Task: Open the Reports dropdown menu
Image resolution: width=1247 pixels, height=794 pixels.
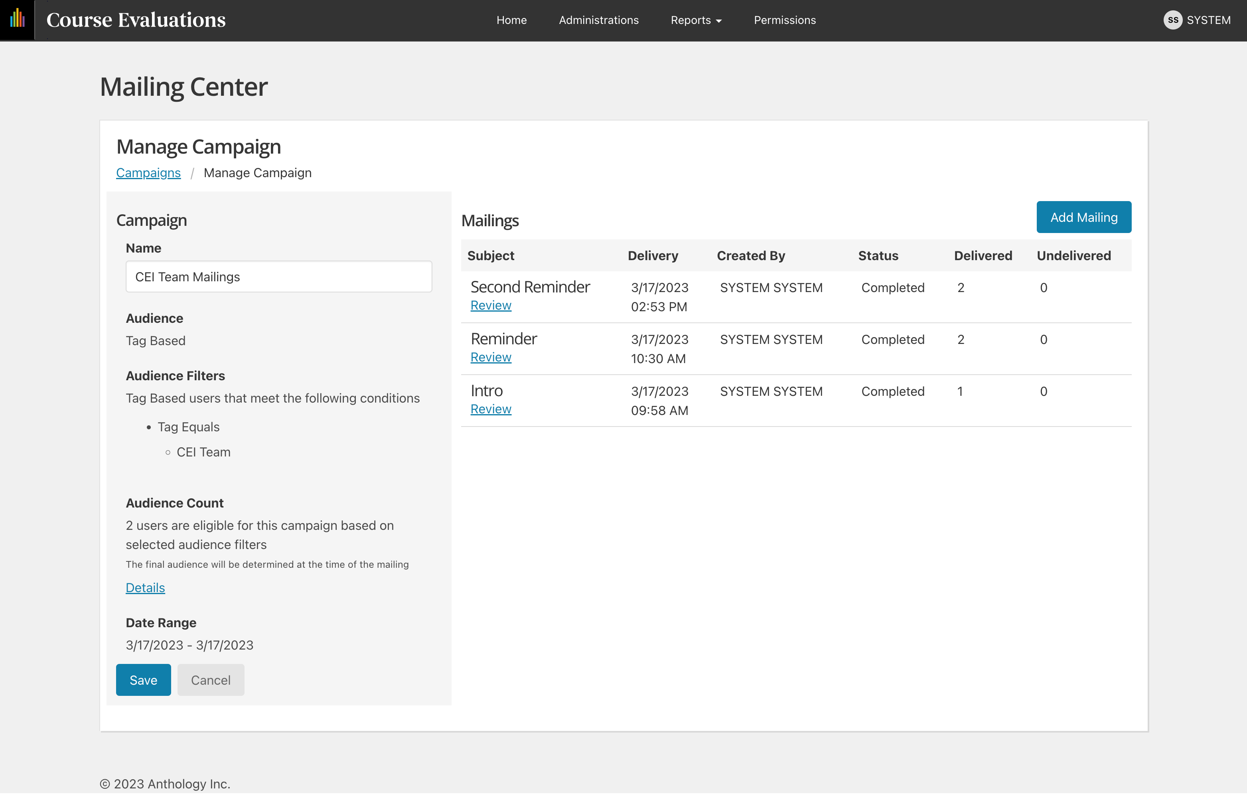Action: [695, 20]
